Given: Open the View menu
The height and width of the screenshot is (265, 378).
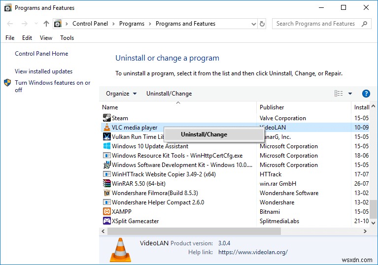Looking at the screenshot, I should (x=46, y=38).
